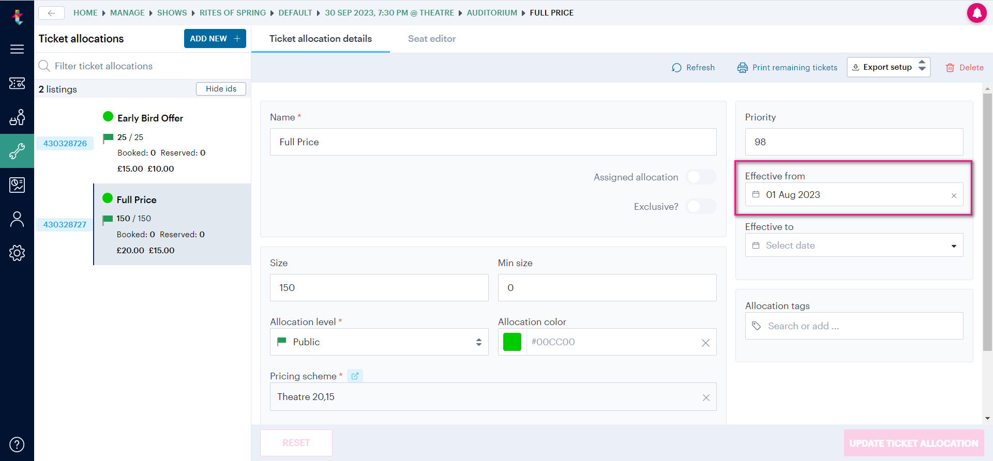The image size is (993, 461).
Task: Switch to Ticket allocation details tab
Action: [x=320, y=39]
